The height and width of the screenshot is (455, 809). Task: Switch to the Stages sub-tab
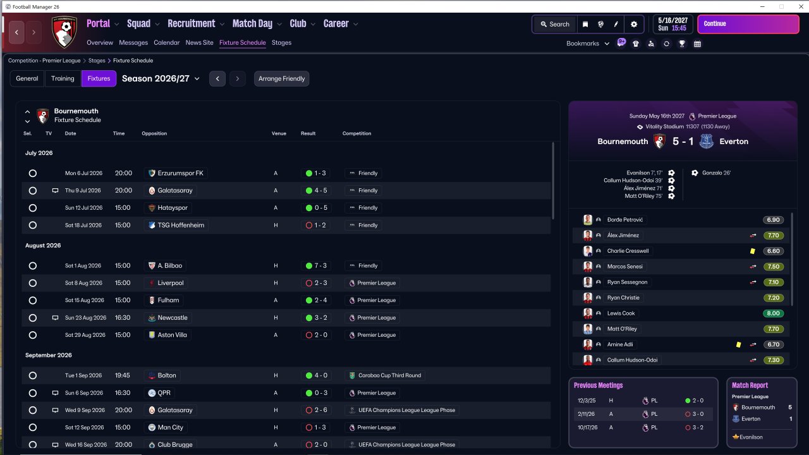click(x=281, y=43)
